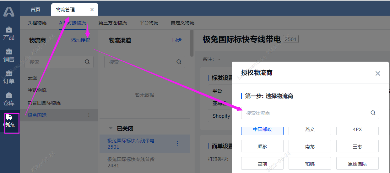Focus the 搜索物流商 input field
This screenshot has width=390, height=173.
click(x=310, y=113)
